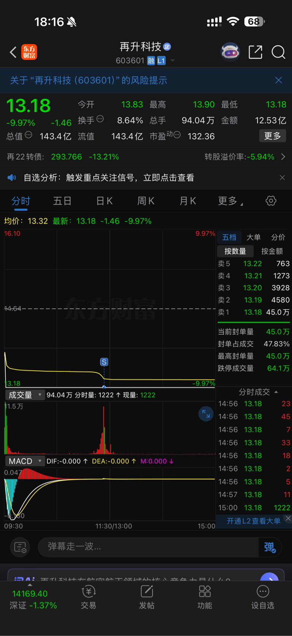The height and width of the screenshot is (636, 292).
Task: Open the MACD indicator dropdown
Action: 25,461
